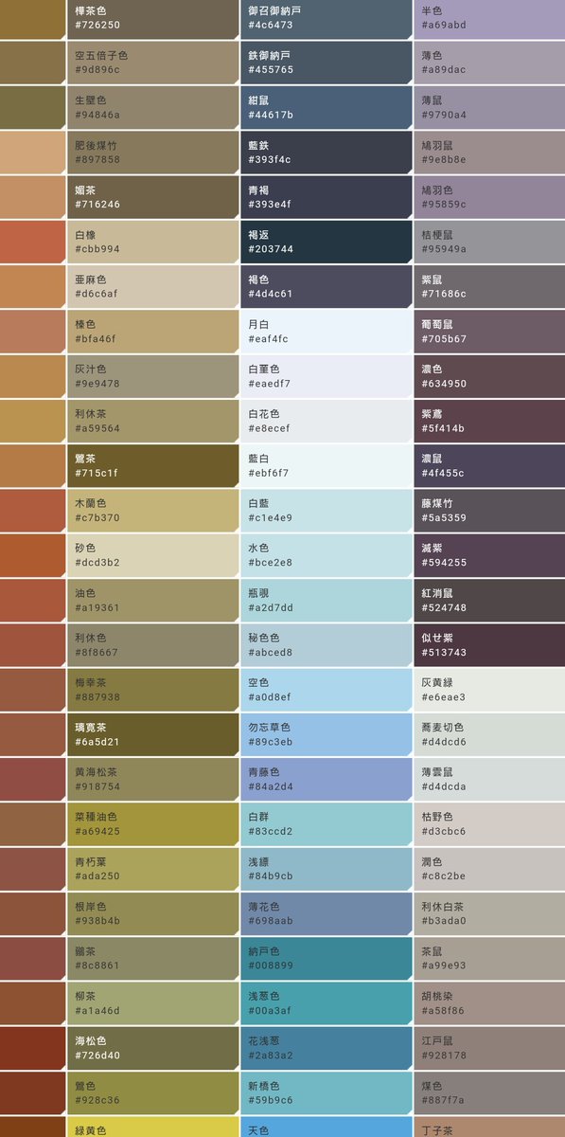Viewport: 565px width, 1137px height.
Task: Pick the 煤色 #887f7a color card
Action: 489,1092
